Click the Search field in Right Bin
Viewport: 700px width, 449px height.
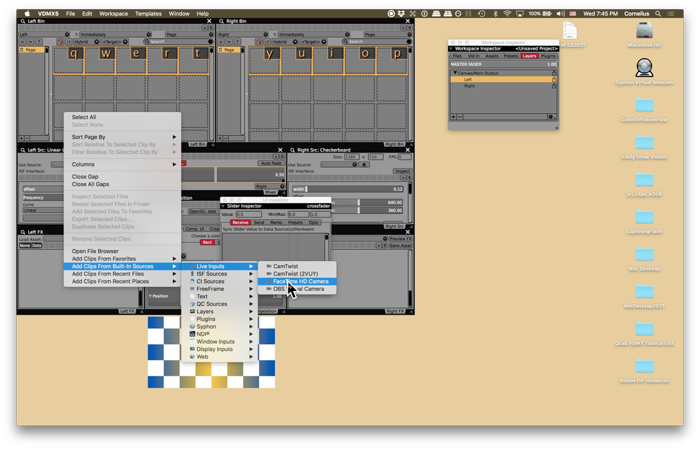tap(377, 41)
